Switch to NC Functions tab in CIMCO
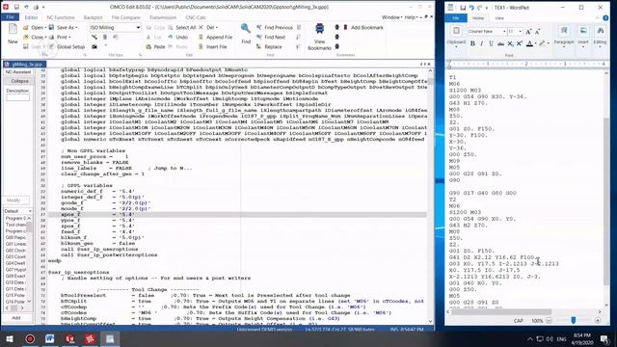The height and width of the screenshot is (347, 617). (x=60, y=17)
